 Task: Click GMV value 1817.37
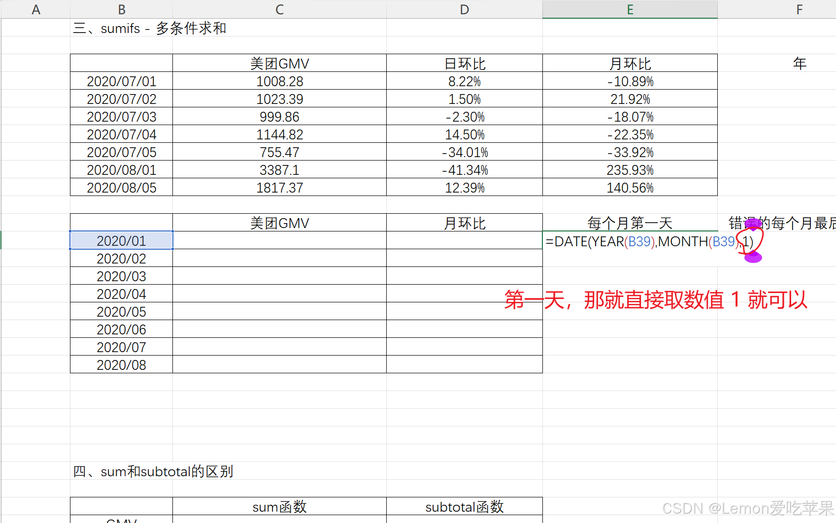279,187
